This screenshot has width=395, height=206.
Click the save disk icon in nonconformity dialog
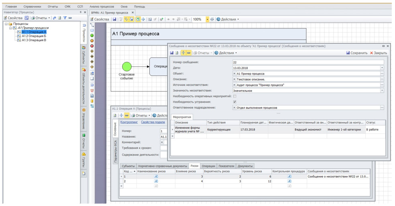(172, 53)
